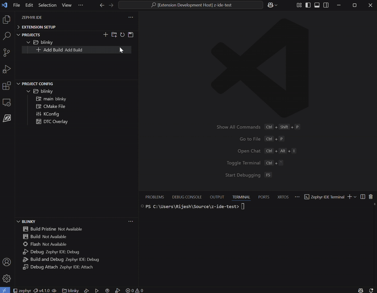Click the notifications bell in status bar
This screenshot has width=377, height=293.
point(371,290)
